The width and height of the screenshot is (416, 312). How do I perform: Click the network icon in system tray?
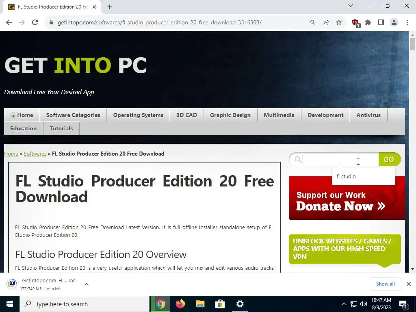tap(354, 304)
